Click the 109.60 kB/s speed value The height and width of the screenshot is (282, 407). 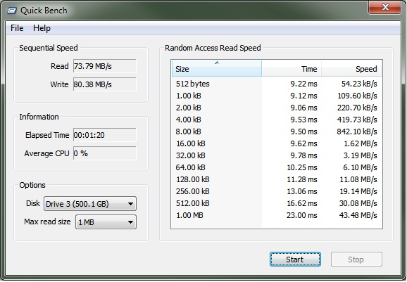point(357,96)
